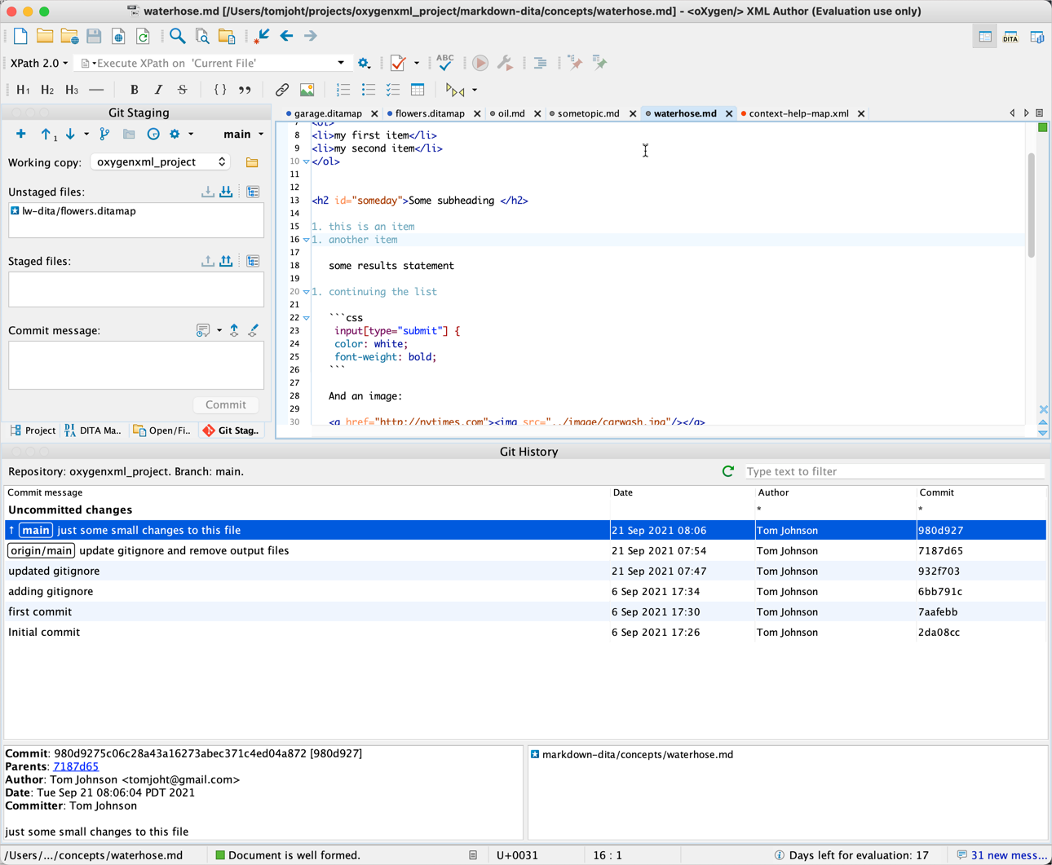
Task: Save the document with the floppy icon
Action: pos(94,36)
